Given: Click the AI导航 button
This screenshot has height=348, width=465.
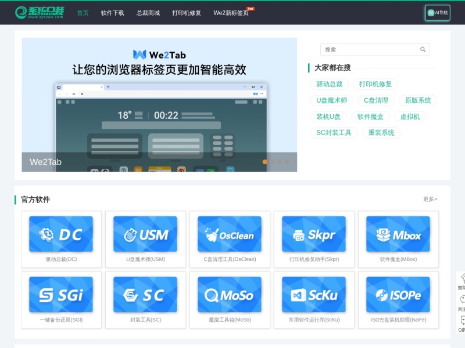Looking at the screenshot, I should (438, 13).
